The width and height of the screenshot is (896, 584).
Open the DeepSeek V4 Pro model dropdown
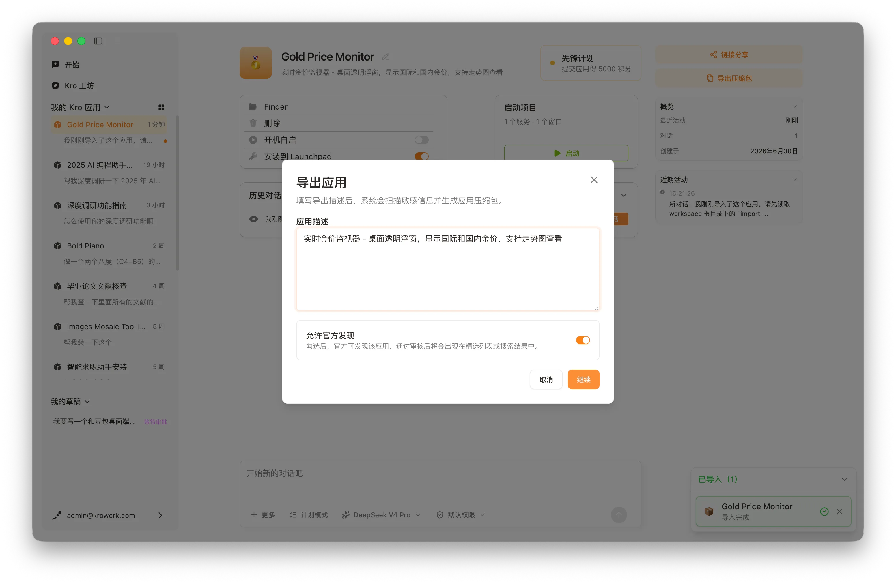(381, 515)
